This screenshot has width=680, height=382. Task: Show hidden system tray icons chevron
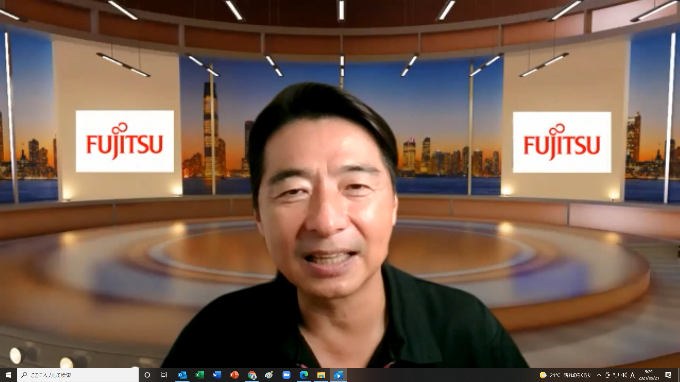[x=599, y=375]
